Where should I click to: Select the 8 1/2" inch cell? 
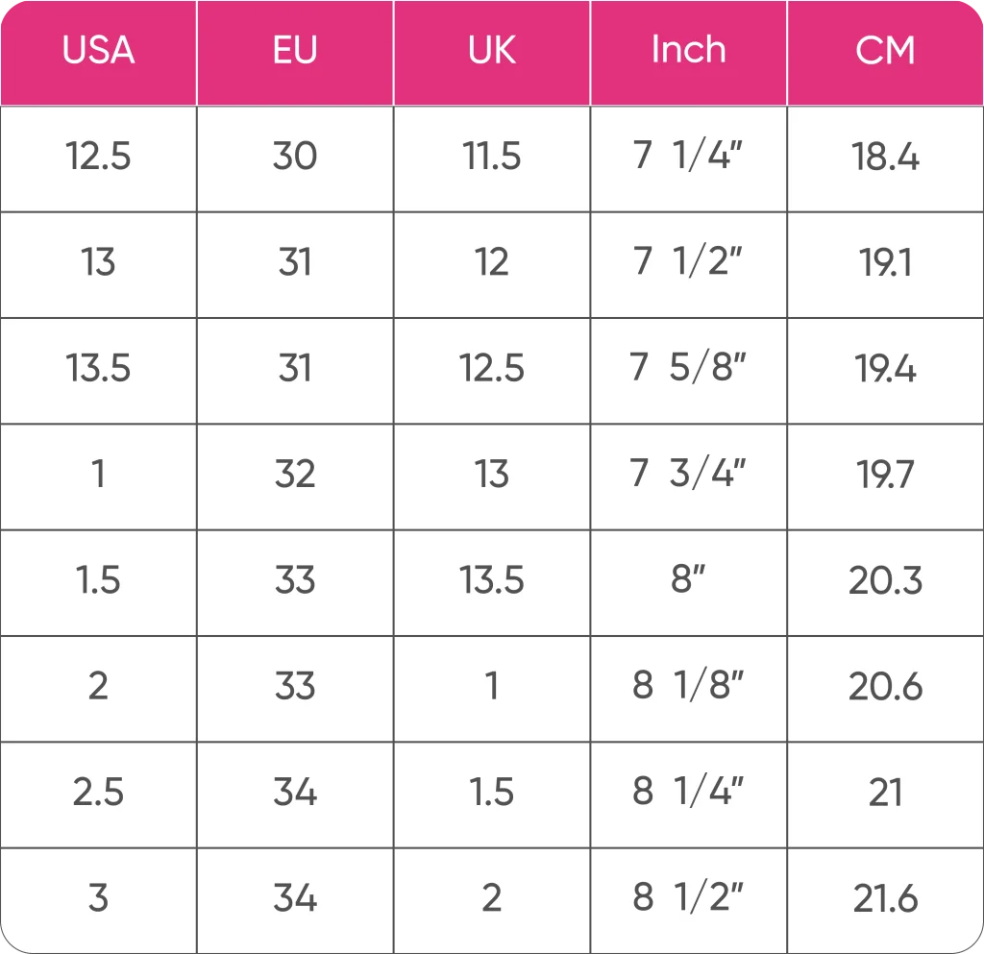[x=688, y=898]
